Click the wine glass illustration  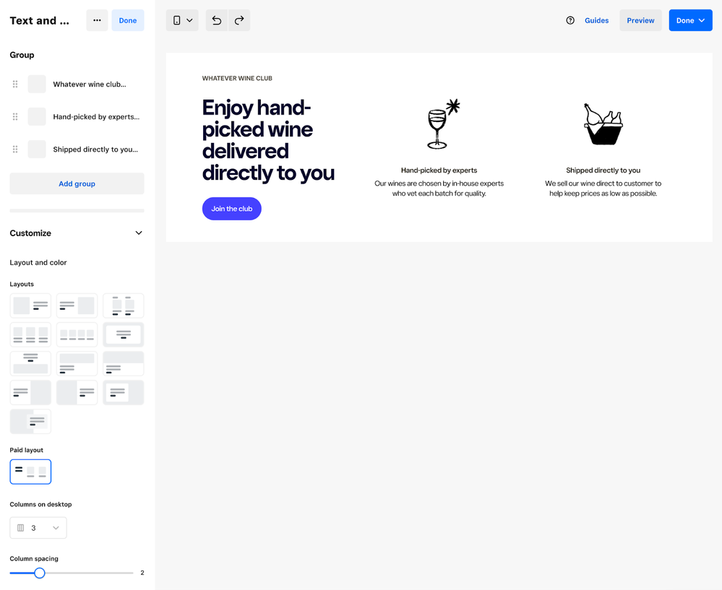(439, 124)
